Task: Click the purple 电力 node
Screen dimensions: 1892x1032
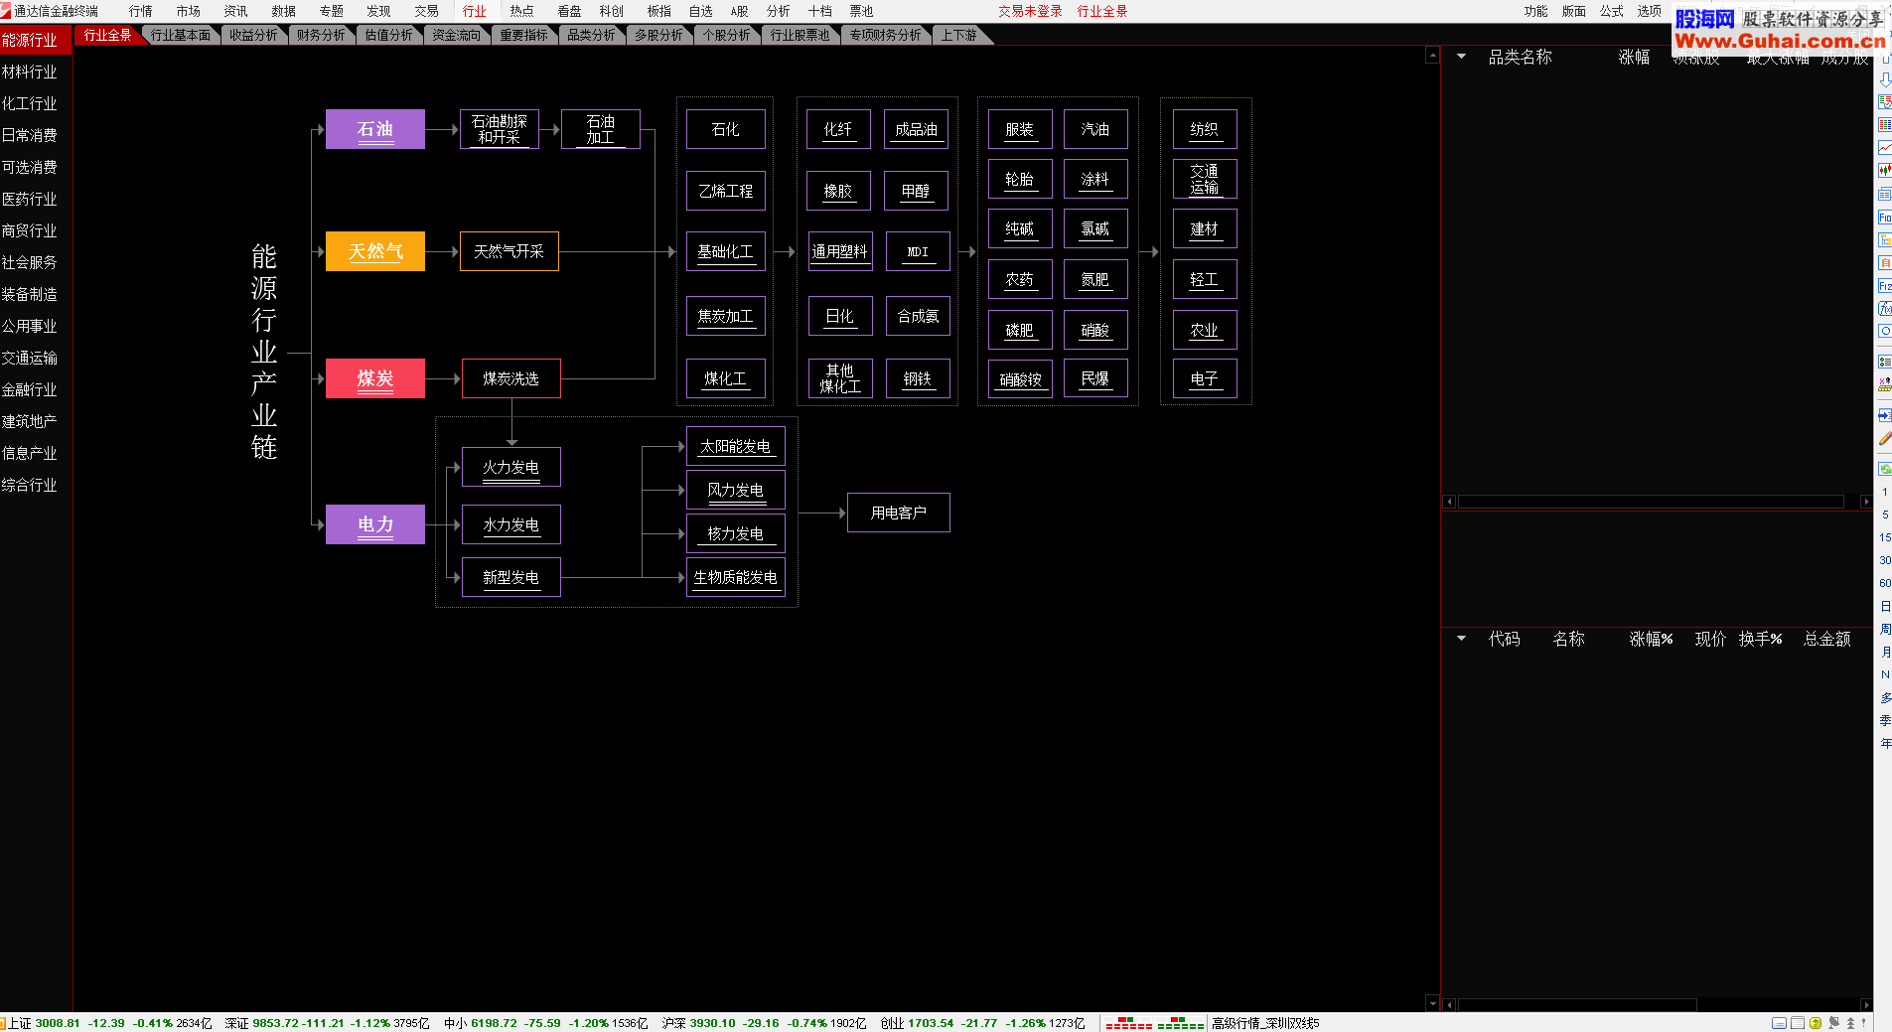Action: click(x=375, y=524)
